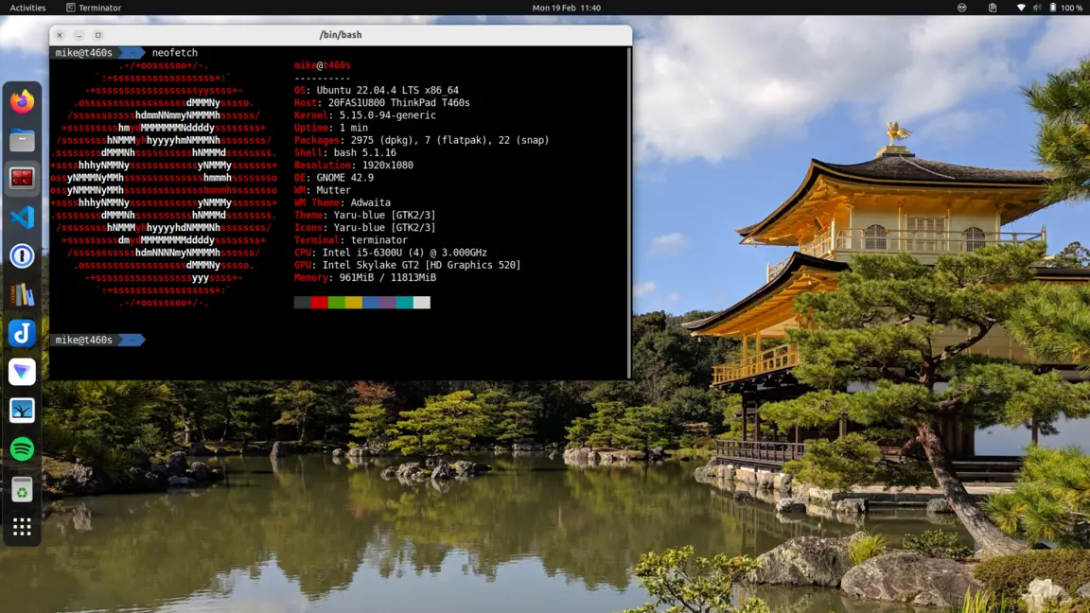Launch the Software Updater from the dock
The height and width of the screenshot is (613, 1090).
click(x=22, y=488)
